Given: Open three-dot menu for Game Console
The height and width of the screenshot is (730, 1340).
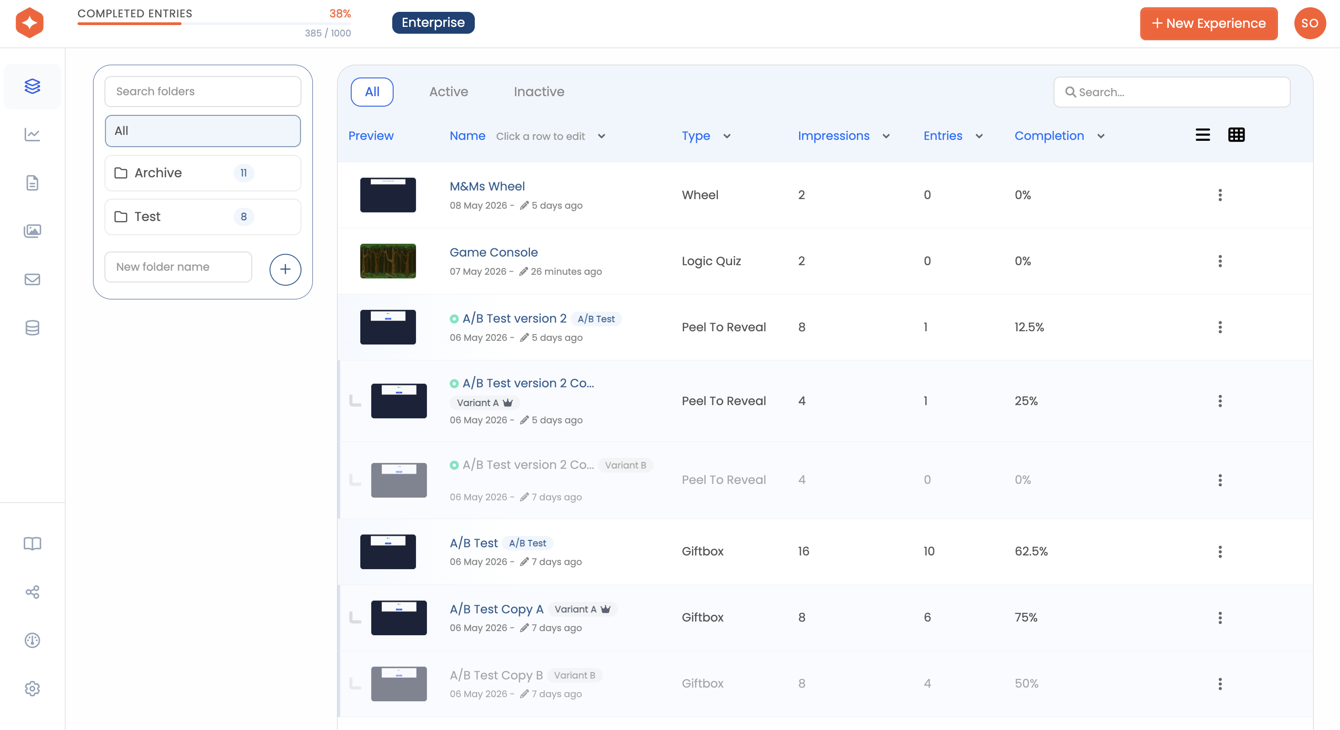Looking at the screenshot, I should pos(1220,261).
